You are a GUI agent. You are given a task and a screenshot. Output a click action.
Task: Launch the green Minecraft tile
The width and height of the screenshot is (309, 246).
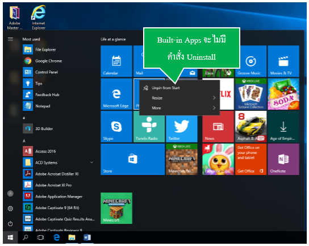(116, 208)
